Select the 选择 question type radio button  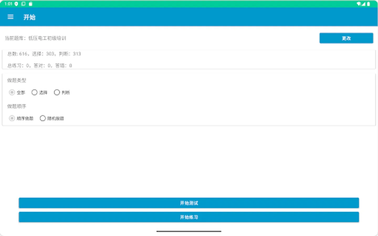(34, 92)
